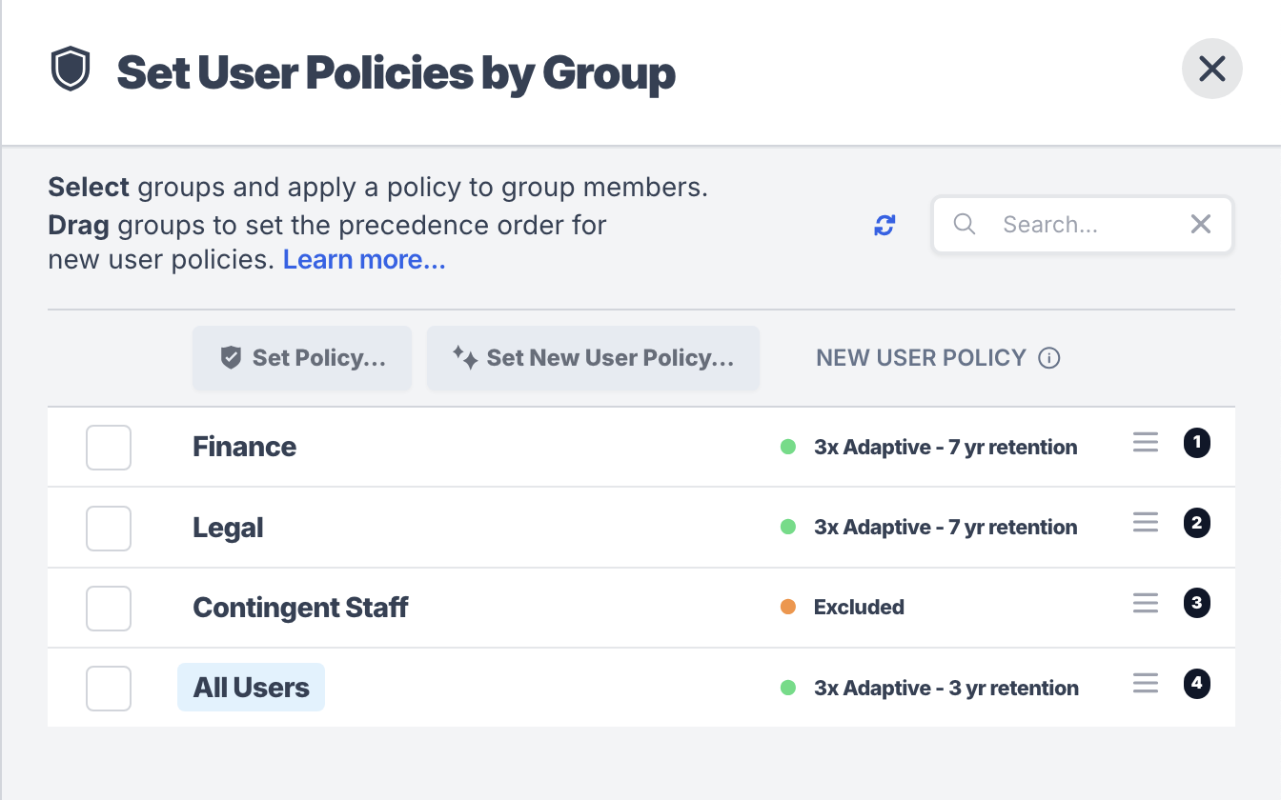Click the info icon beside New User Policy

[x=1049, y=358]
